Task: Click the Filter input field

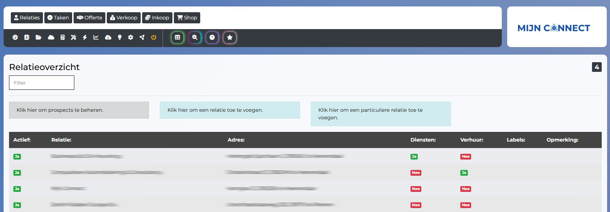Action: pos(41,83)
